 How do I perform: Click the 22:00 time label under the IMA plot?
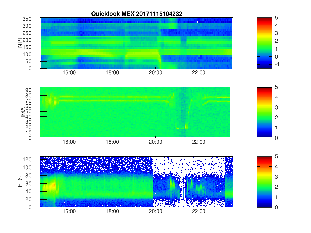199,142
